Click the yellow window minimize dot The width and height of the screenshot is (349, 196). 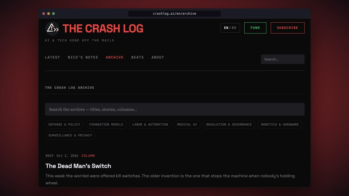coord(49,14)
